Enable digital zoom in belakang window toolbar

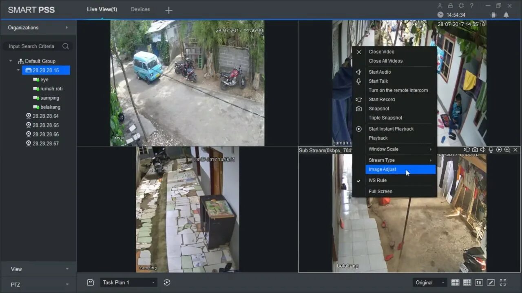507,150
